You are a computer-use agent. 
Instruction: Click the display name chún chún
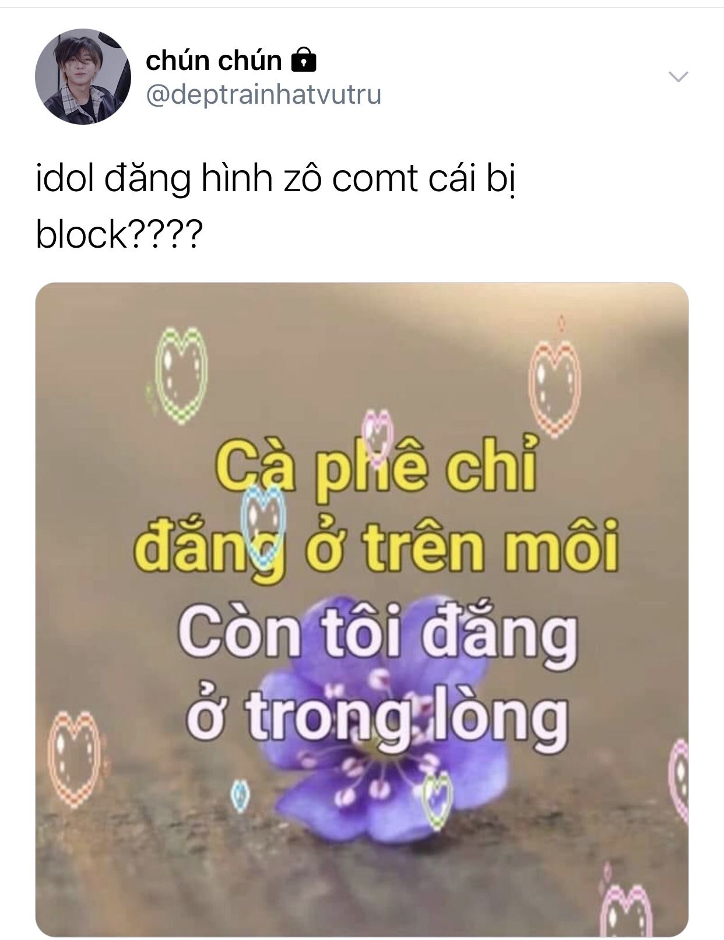(213, 60)
